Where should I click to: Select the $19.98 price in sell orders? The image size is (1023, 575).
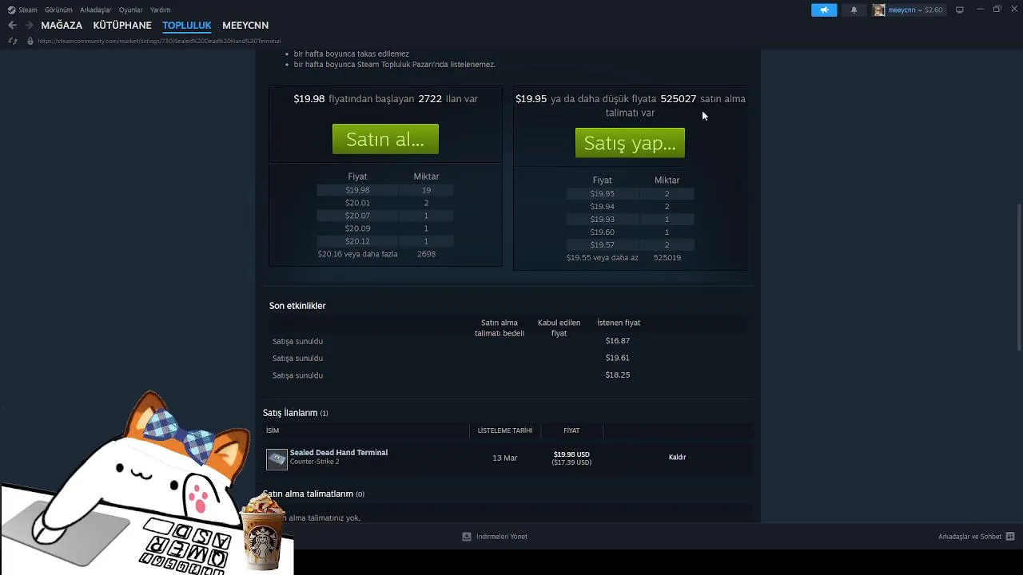coord(357,190)
